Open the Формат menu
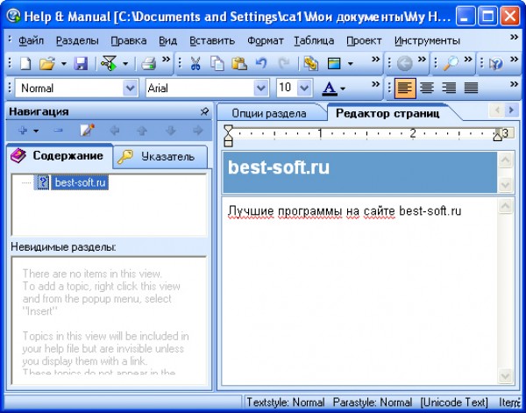 click(266, 40)
